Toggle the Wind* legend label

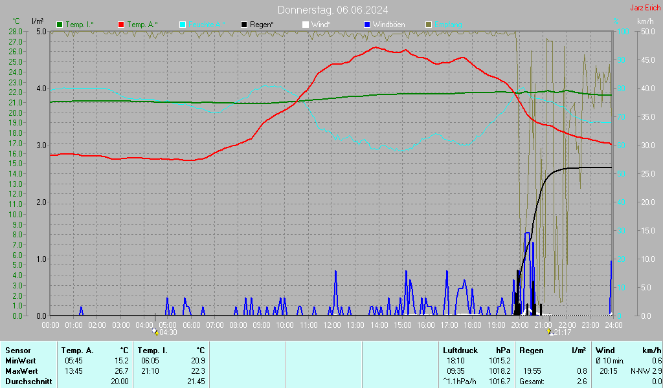click(x=321, y=25)
